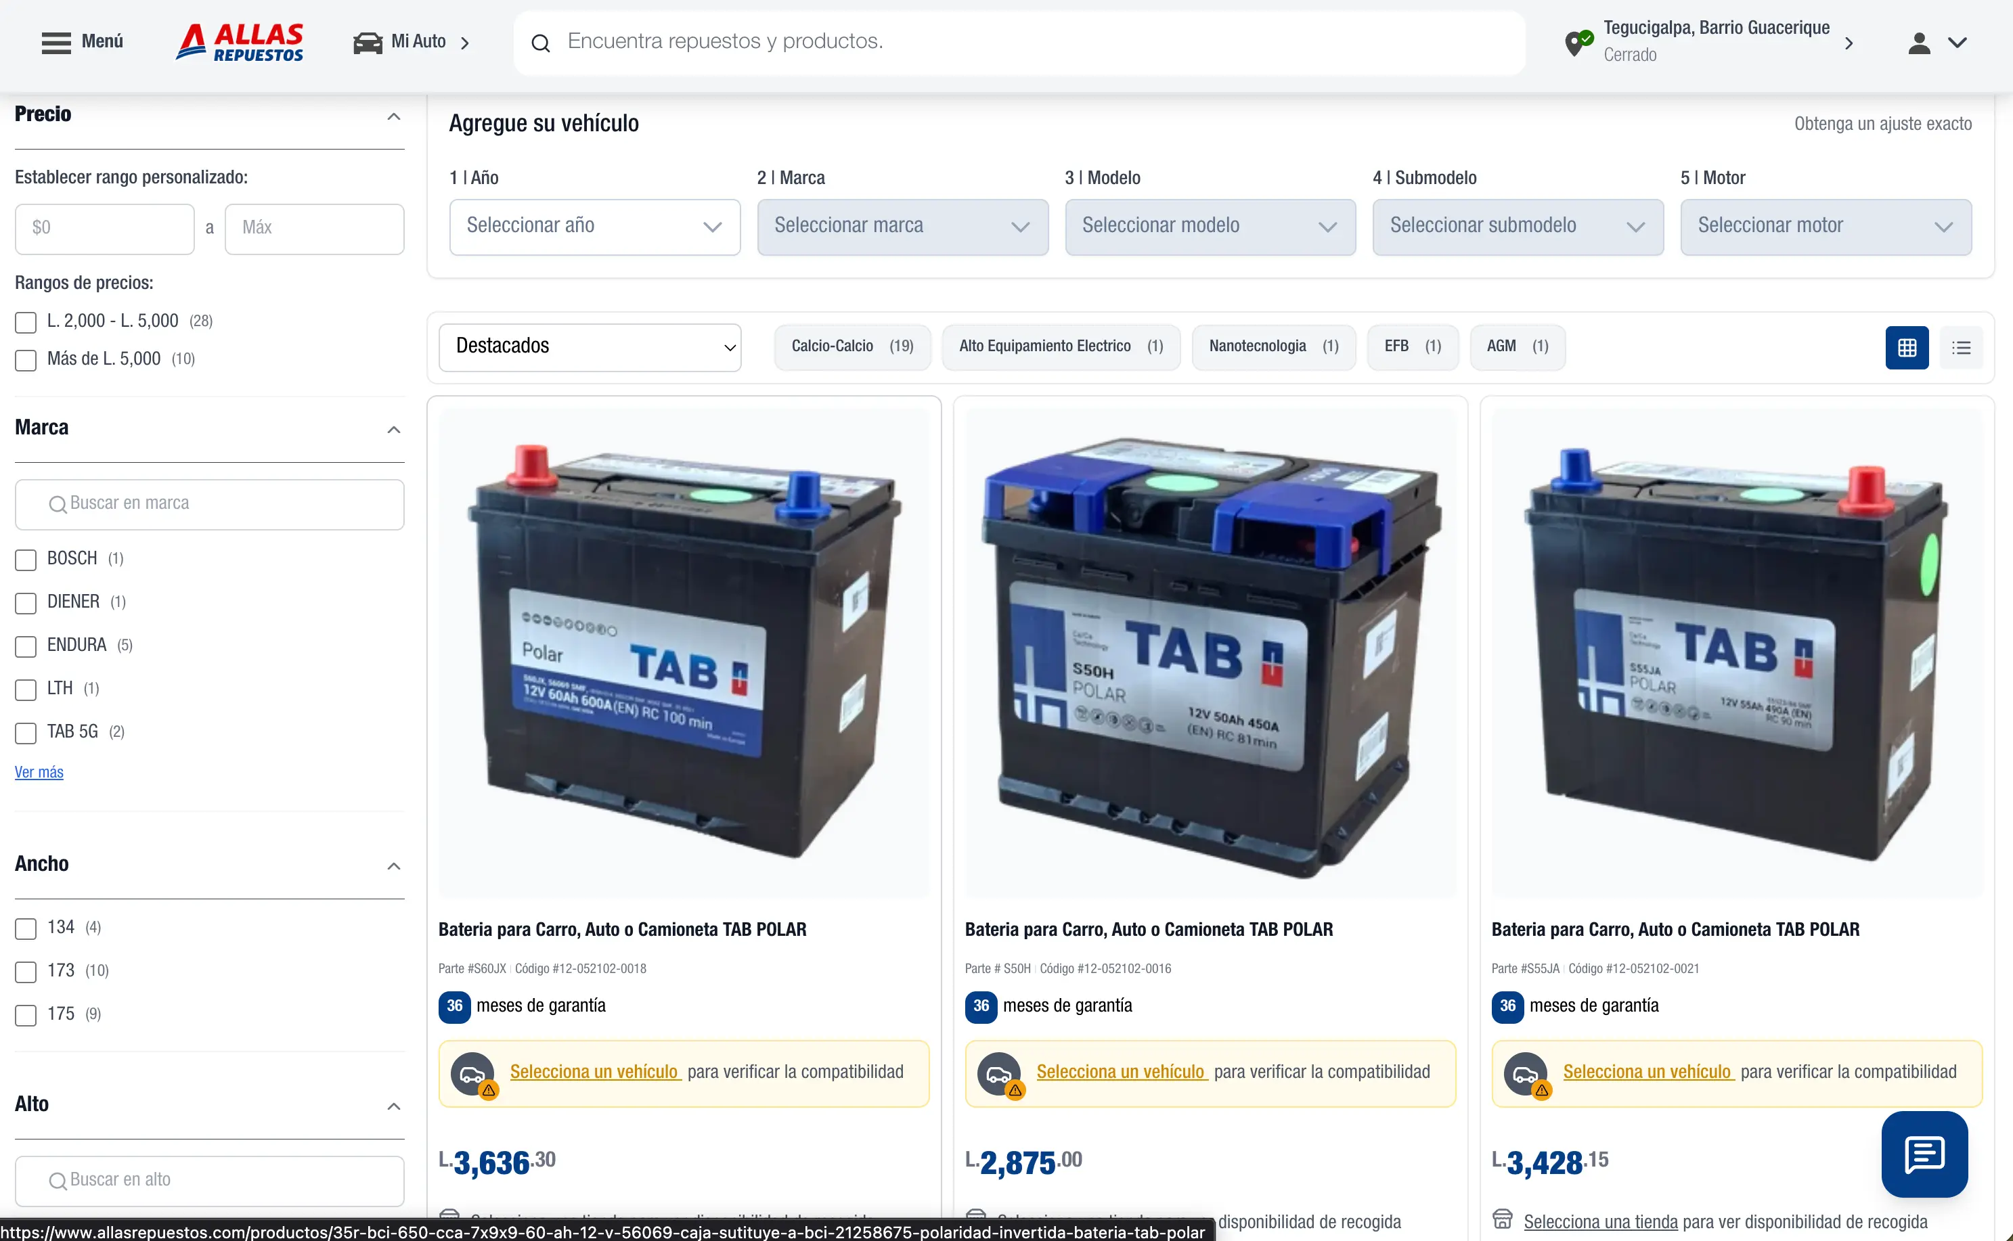
Task: Click the search magnifier icon
Action: (x=540, y=43)
